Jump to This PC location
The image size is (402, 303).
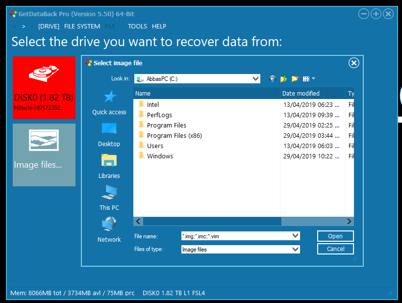(109, 199)
